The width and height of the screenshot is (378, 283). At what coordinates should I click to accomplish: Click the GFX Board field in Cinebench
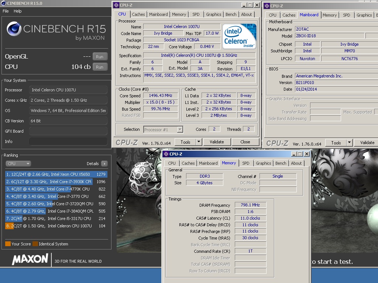point(68,131)
